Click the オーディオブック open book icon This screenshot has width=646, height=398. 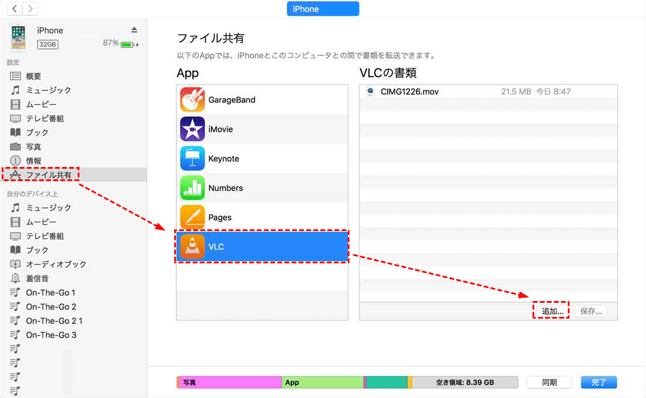tap(15, 264)
